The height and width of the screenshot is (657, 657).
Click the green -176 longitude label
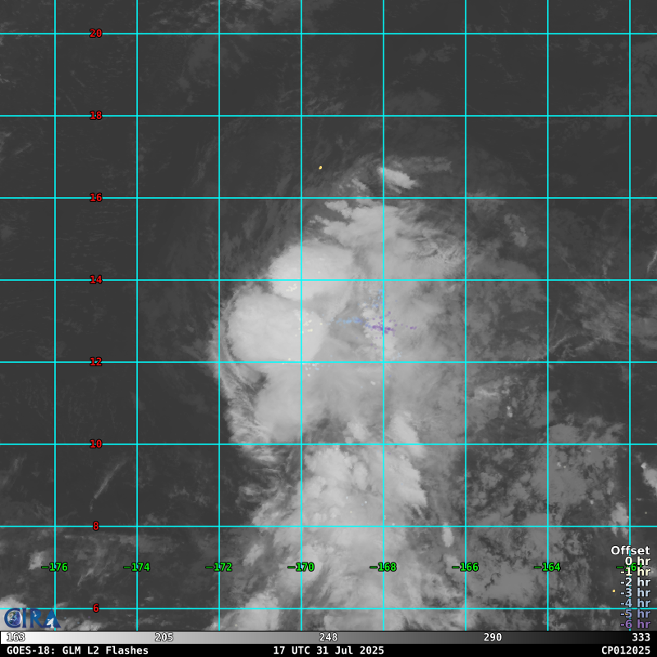55,567
